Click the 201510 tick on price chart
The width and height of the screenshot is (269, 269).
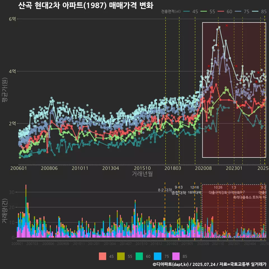(142, 168)
